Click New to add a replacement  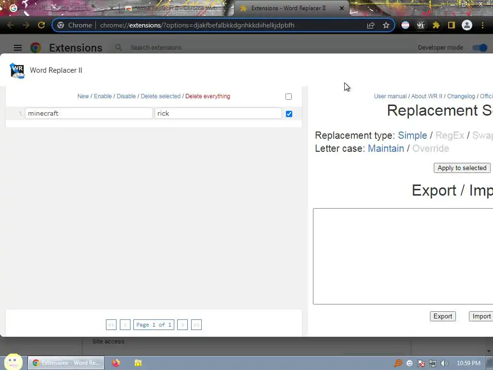[x=83, y=96]
